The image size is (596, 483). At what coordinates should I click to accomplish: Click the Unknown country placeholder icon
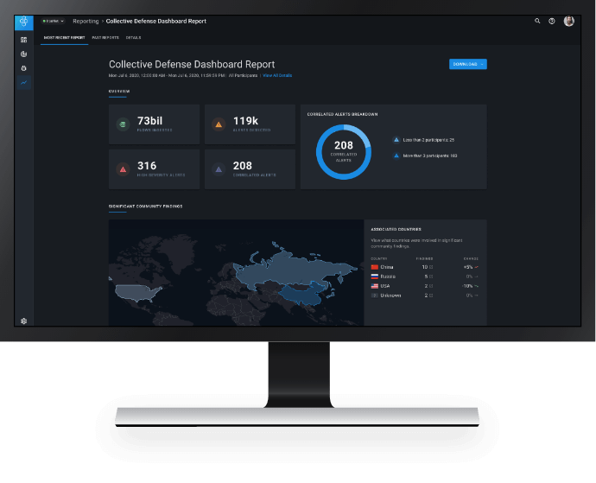coord(374,296)
